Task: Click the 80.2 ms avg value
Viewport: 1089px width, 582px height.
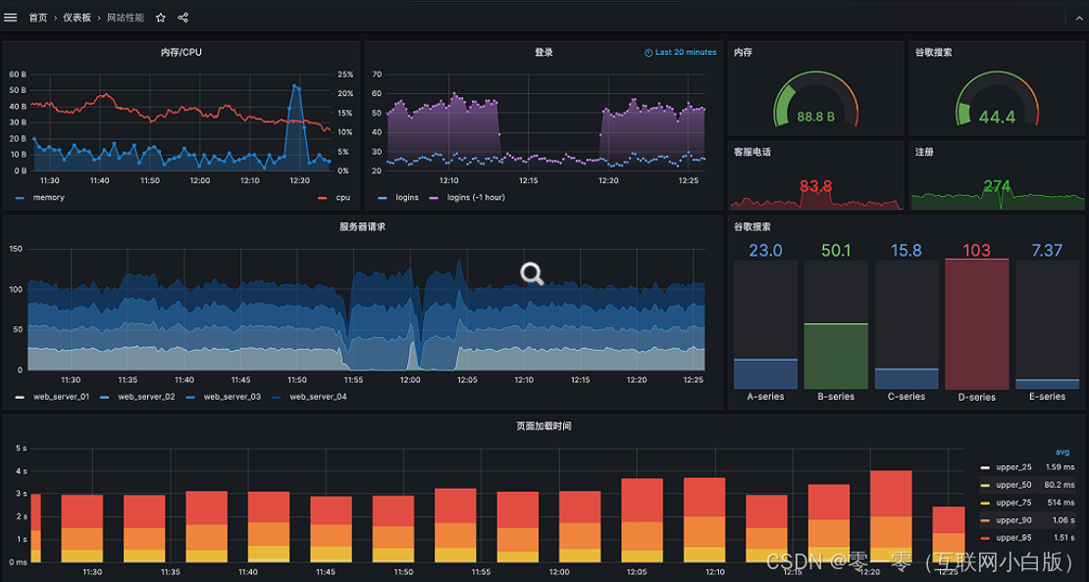Action: coord(1060,485)
